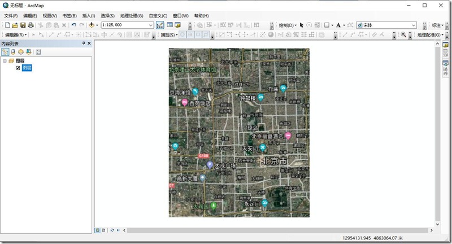Toggle Layout View button at map bottom
452x244 pixels.
coord(104,230)
